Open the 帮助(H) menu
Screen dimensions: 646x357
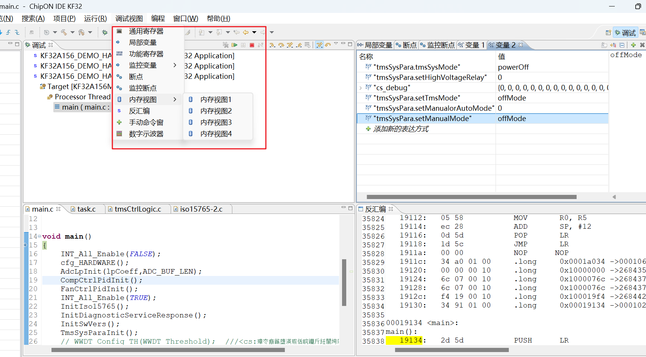tap(219, 18)
